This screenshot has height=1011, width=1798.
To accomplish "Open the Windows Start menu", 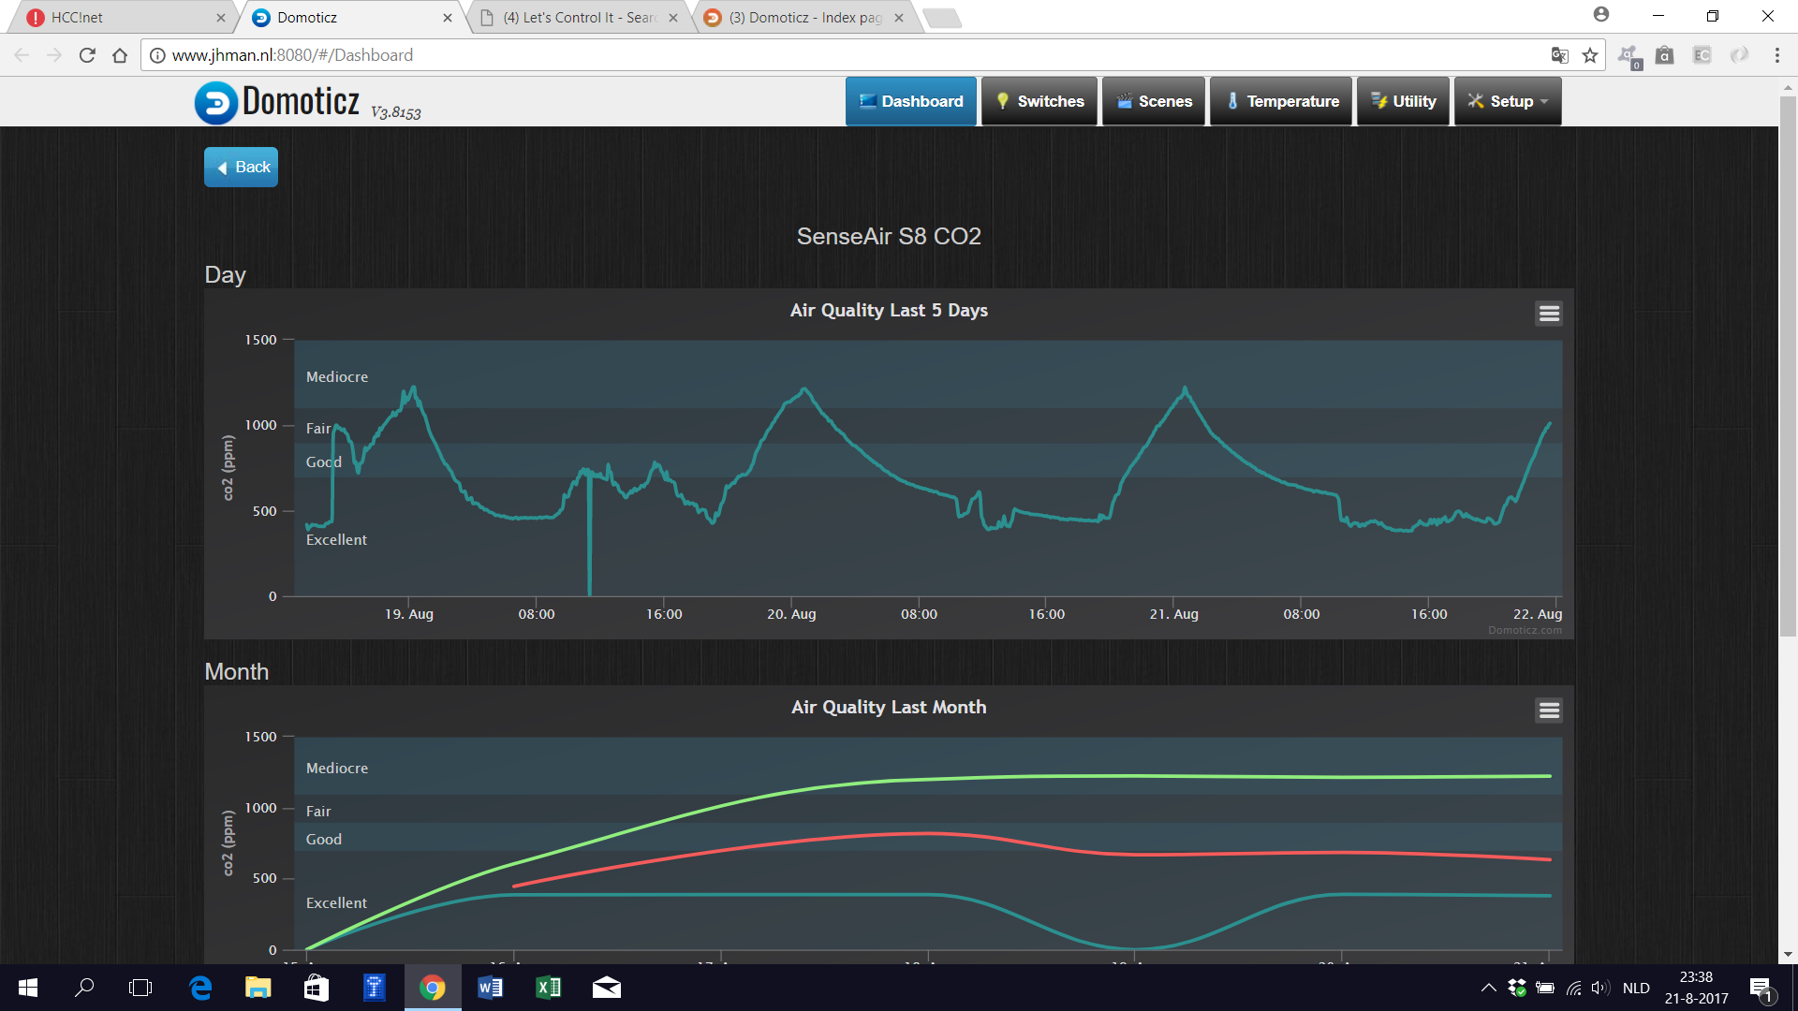I will (x=28, y=988).
